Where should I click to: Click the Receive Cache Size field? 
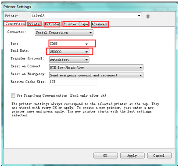(73, 82)
